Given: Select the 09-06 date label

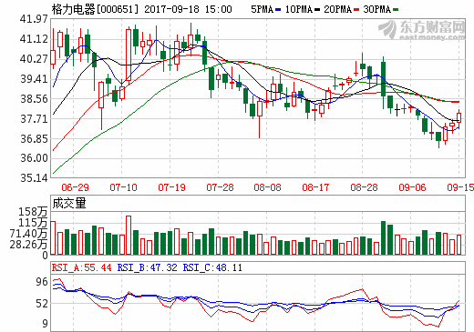Looking at the screenshot, I should 412,187.
